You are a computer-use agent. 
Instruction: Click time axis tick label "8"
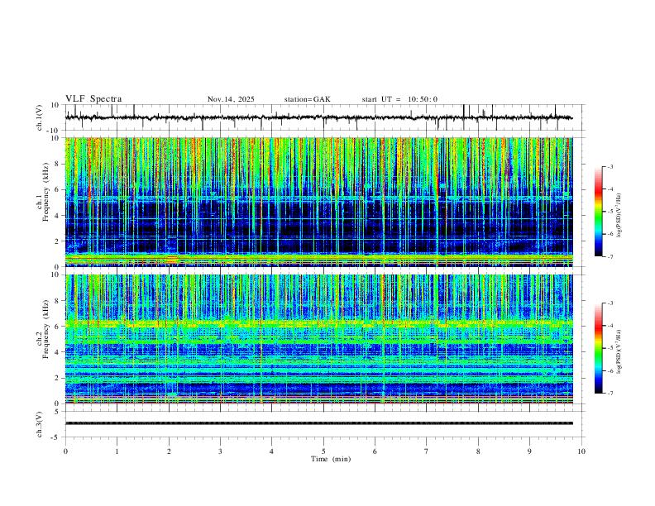coord(478,451)
